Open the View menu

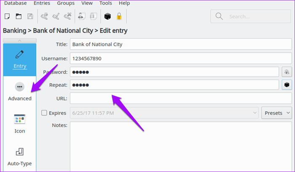[87, 3]
